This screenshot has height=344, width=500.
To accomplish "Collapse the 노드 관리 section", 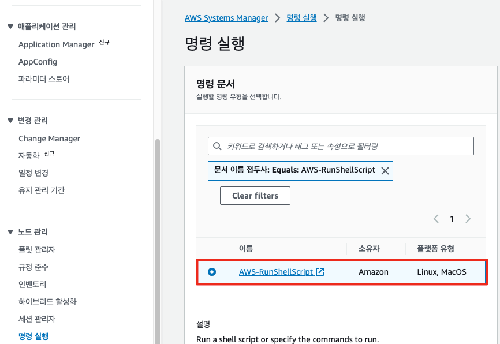I will [10, 232].
